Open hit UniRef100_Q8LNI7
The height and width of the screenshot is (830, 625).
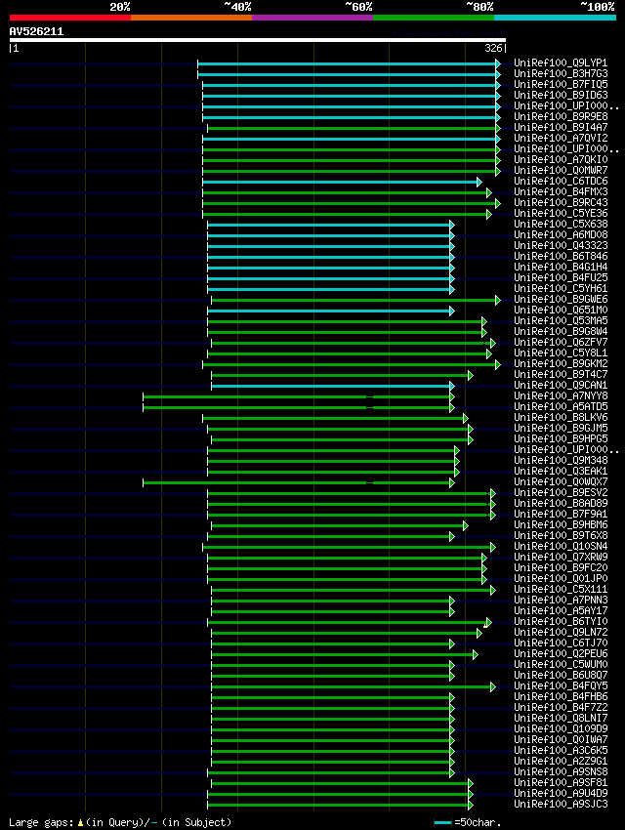[561, 718]
